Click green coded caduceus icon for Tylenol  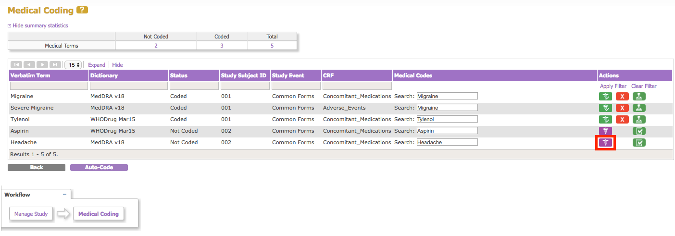pyautogui.click(x=606, y=120)
